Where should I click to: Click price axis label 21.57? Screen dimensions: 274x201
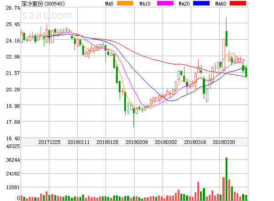pyautogui.click(x=13, y=73)
